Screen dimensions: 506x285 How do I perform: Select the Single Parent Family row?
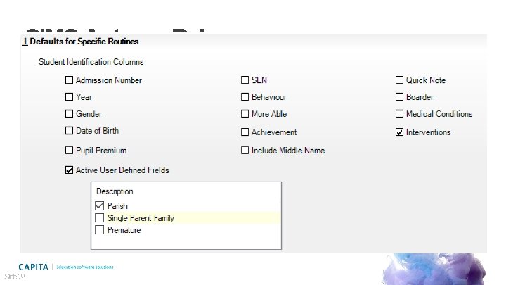(x=141, y=218)
